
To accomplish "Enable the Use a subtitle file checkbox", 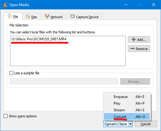I will 11,73.
